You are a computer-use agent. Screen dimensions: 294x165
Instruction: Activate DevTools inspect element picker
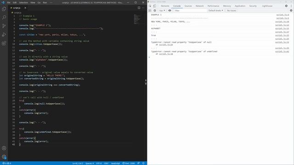[x=150, y=6]
